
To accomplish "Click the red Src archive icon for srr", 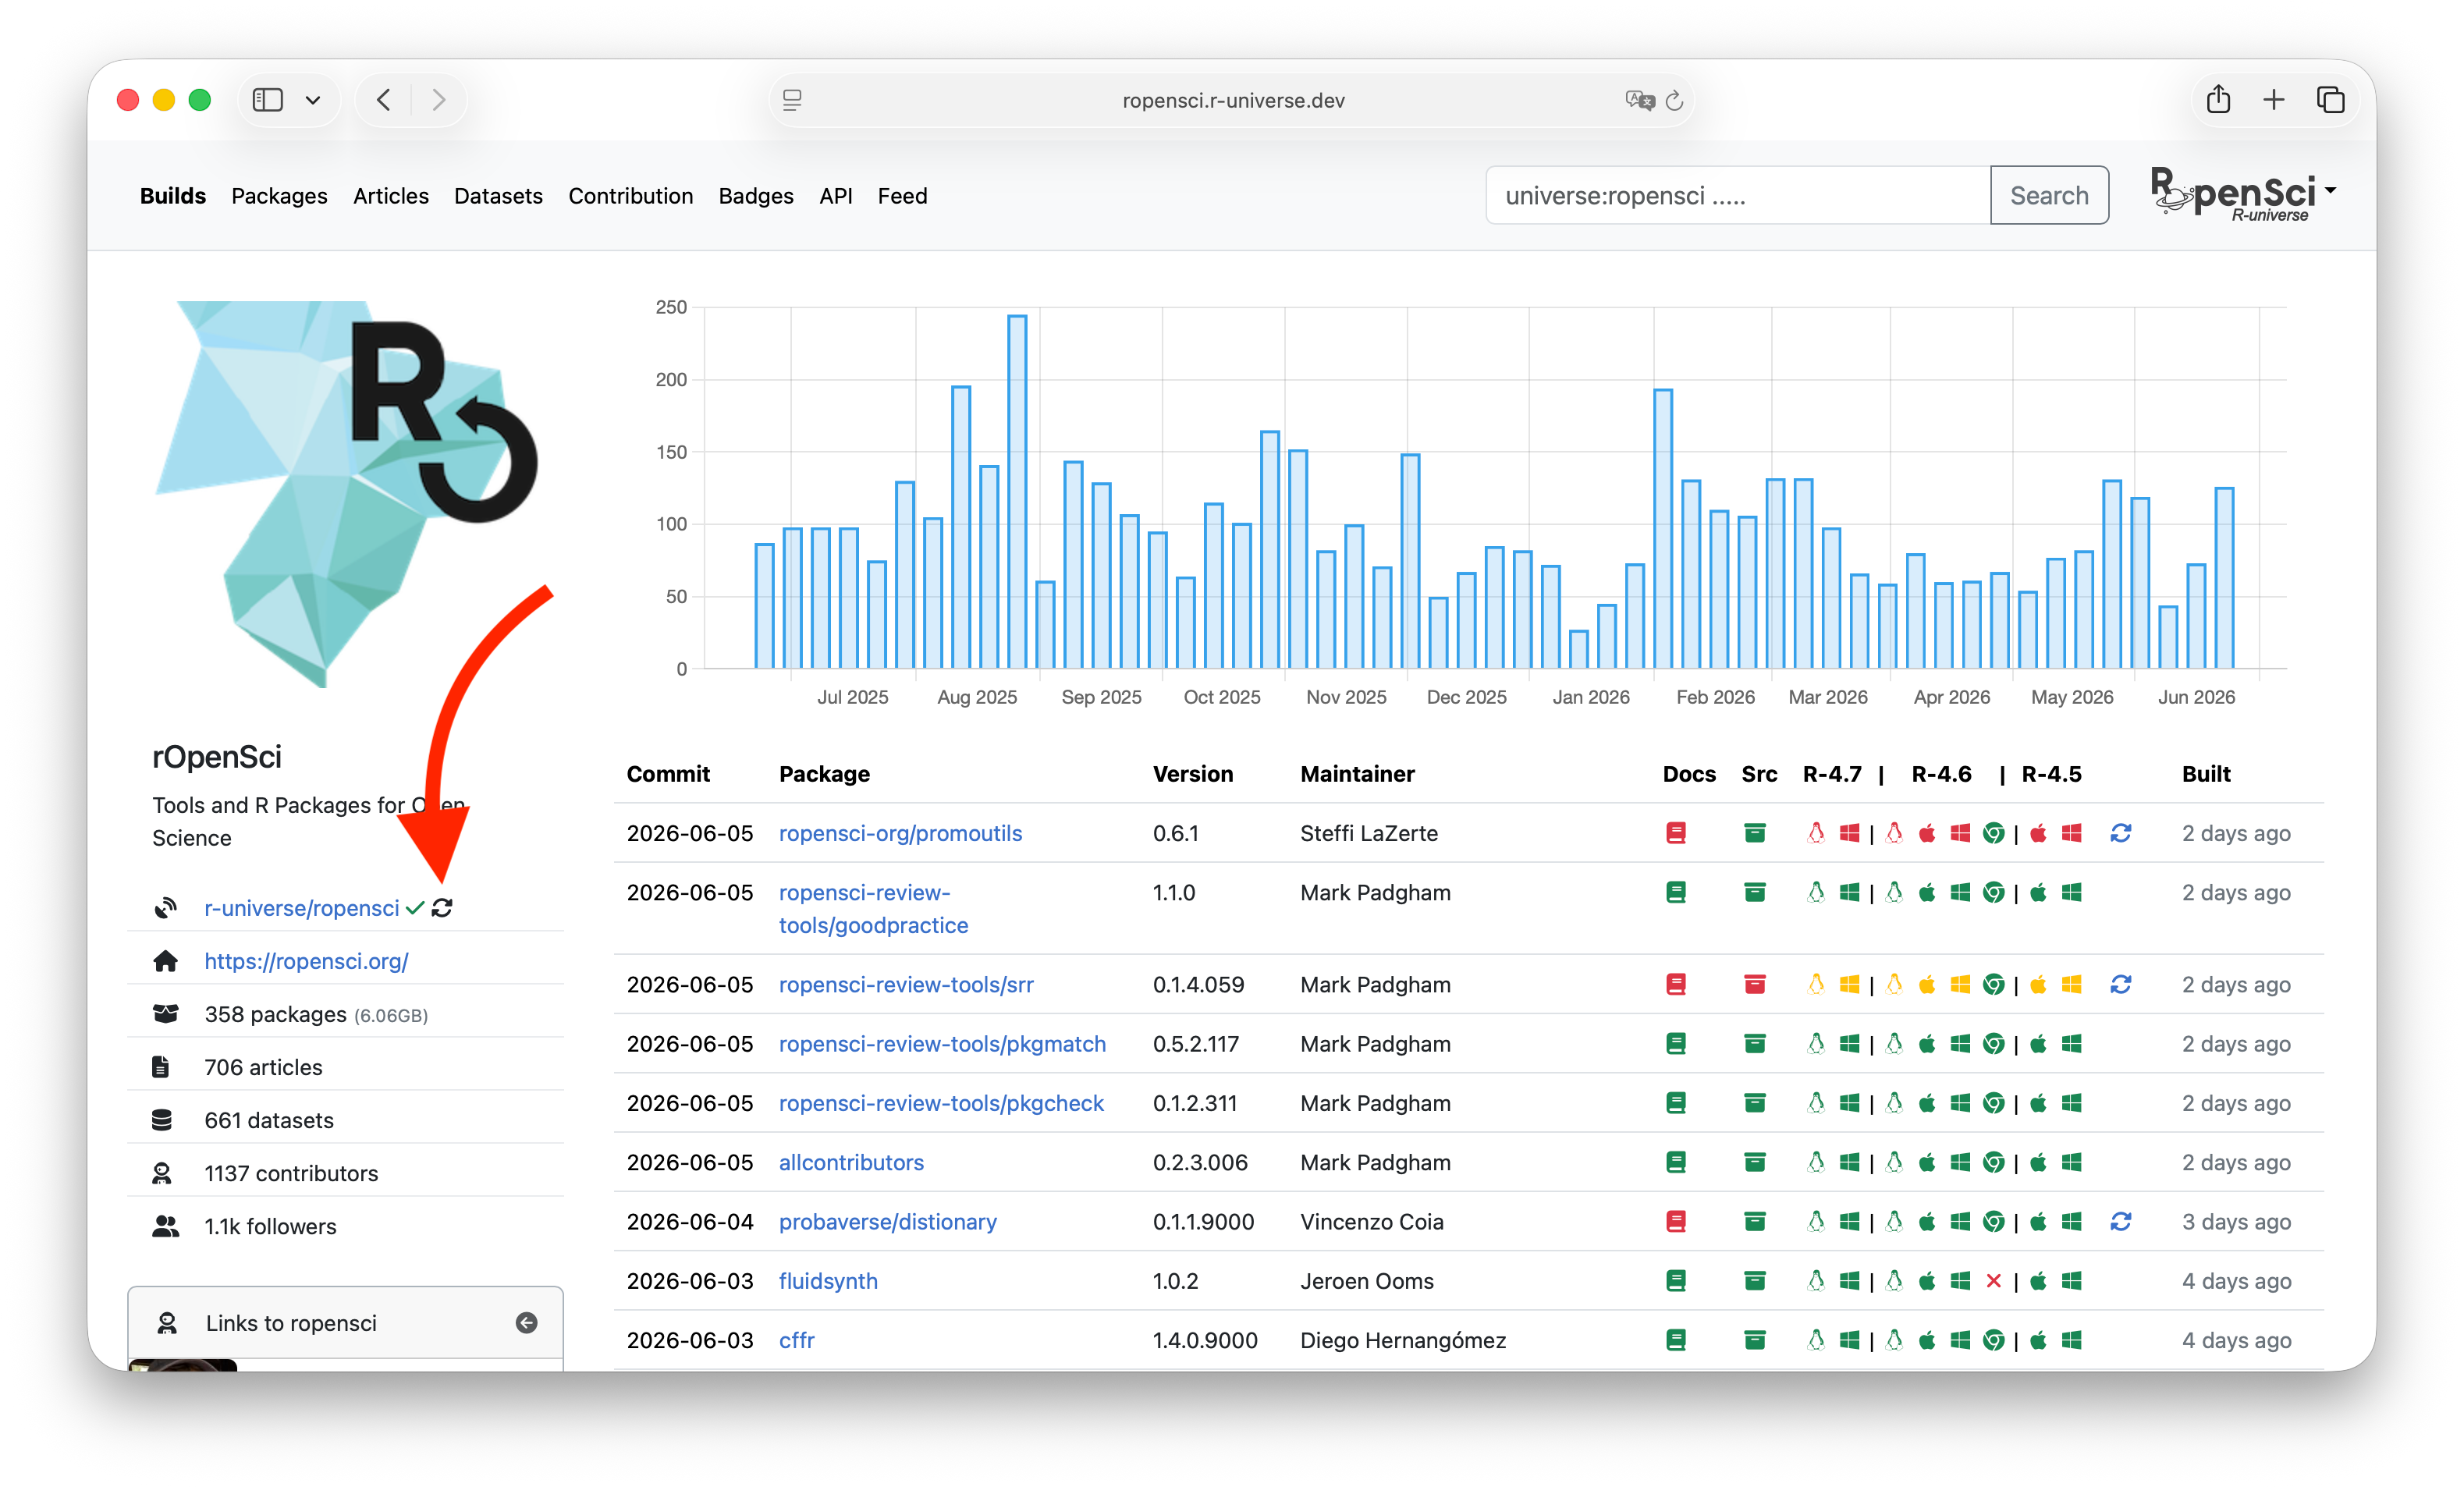I will pos(1754,984).
